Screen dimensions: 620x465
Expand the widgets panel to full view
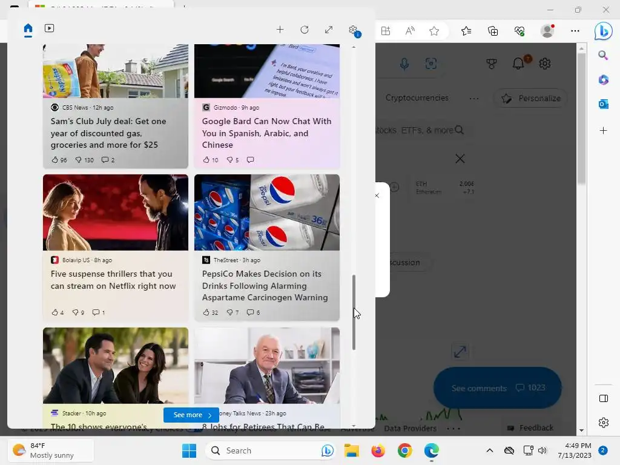[x=329, y=30]
